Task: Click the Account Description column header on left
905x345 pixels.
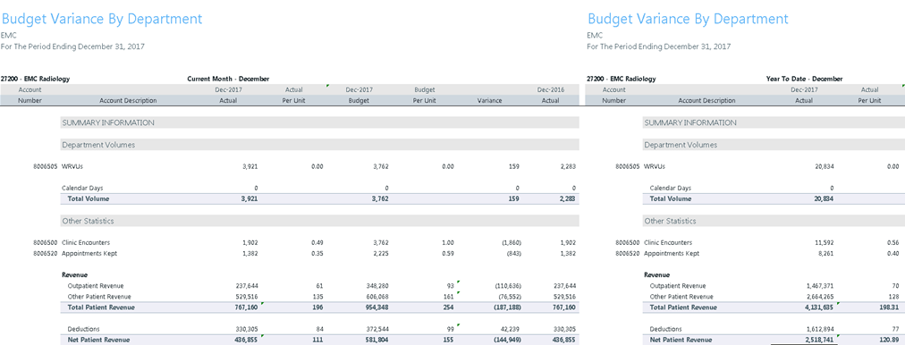Action: [x=128, y=100]
